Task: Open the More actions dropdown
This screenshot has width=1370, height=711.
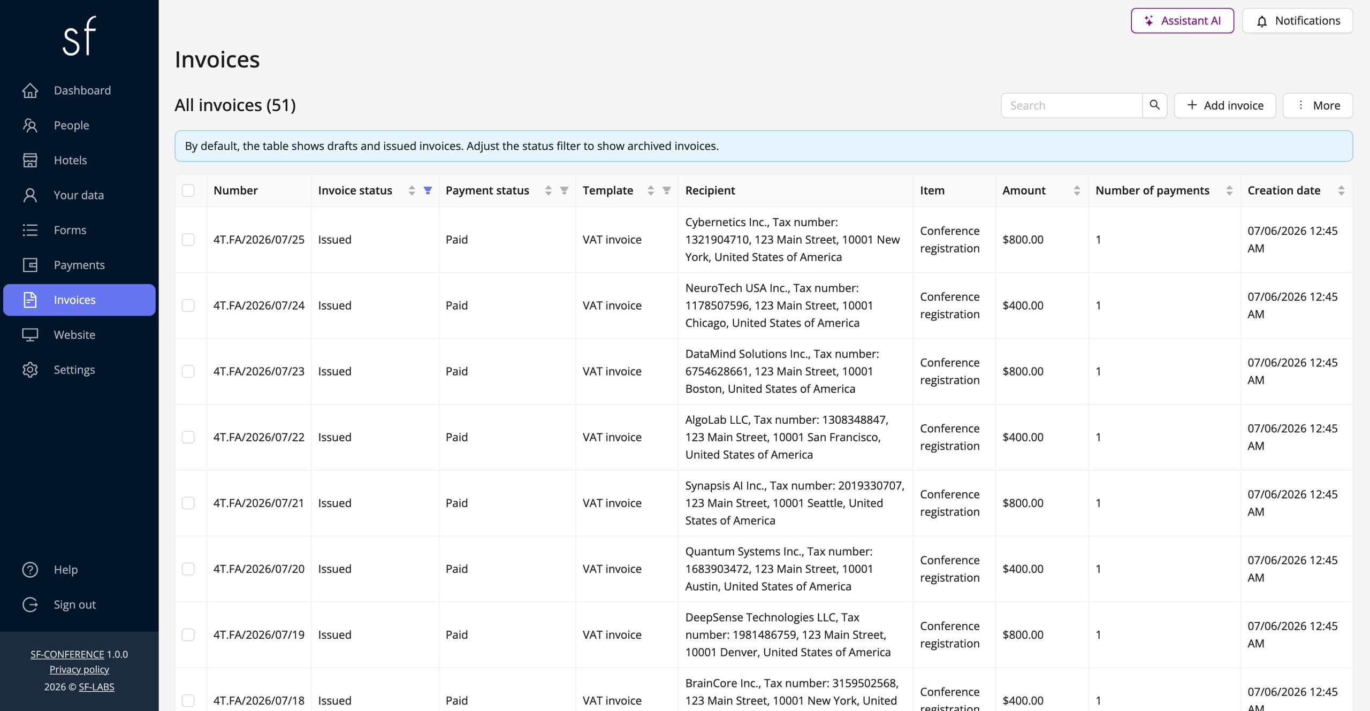Action: [1318, 105]
